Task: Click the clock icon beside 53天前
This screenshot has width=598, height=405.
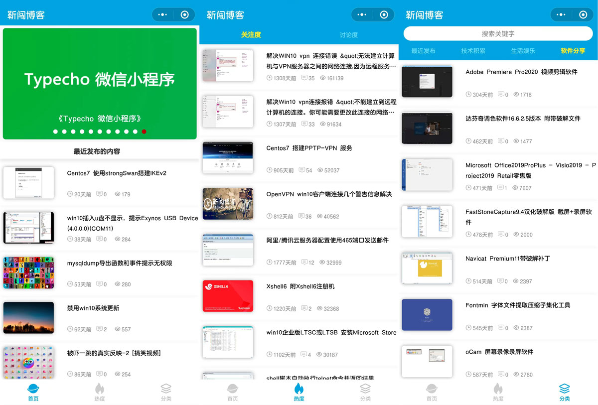Action: tap(70, 284)
